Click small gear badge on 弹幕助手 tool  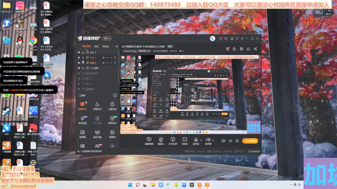point(86,102)
